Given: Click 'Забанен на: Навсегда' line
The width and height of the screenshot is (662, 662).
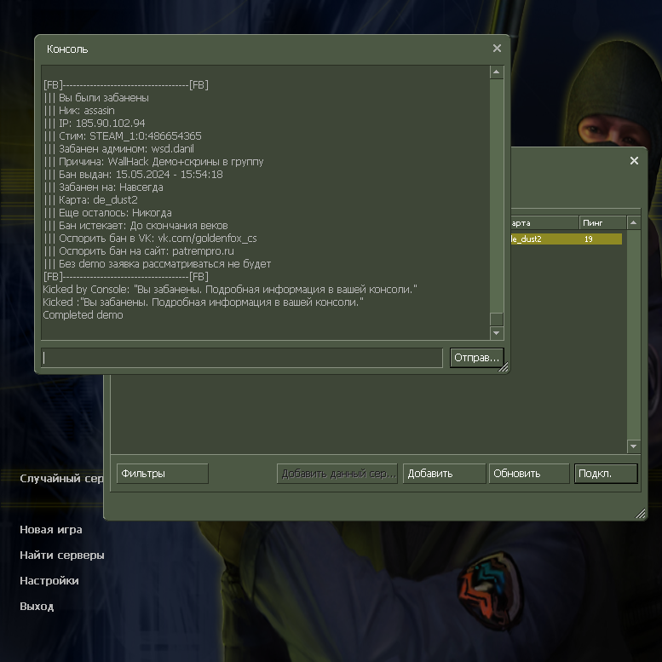Looking at the screenshot, I should (x=103, y=187).
